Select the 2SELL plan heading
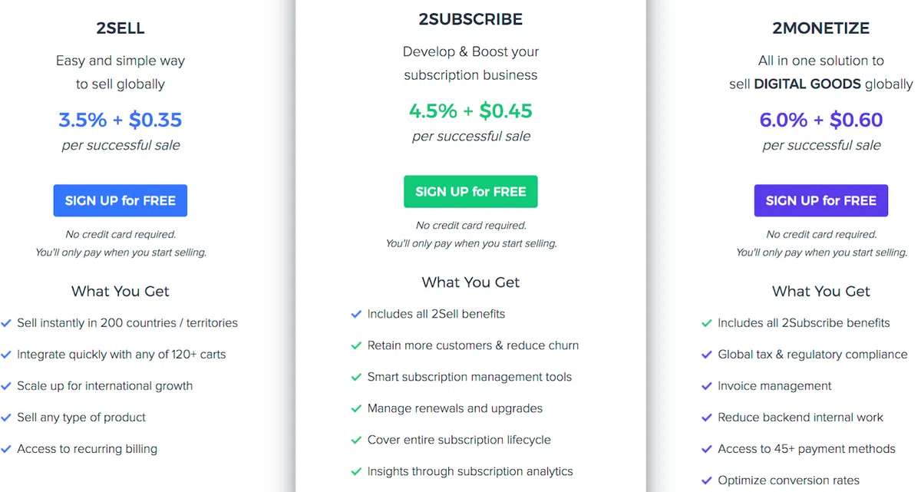 [x=120, y=28]
